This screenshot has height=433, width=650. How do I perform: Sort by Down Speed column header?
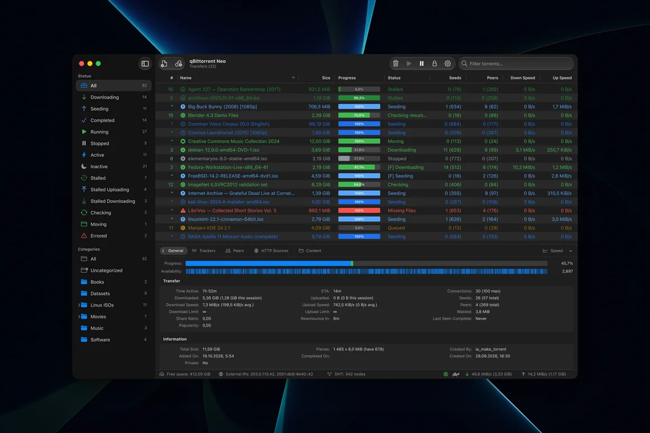(x=522, y=78)
